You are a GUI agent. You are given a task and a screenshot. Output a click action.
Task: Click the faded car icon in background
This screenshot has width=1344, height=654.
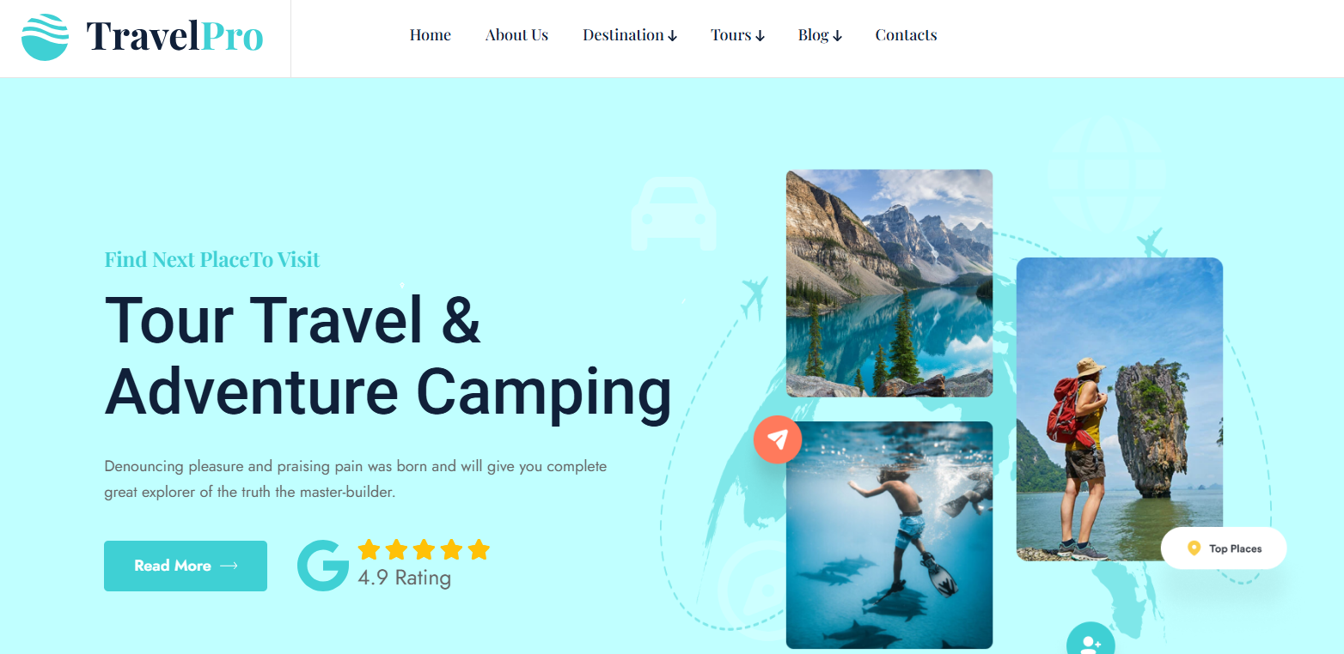(x=674, y=214)
